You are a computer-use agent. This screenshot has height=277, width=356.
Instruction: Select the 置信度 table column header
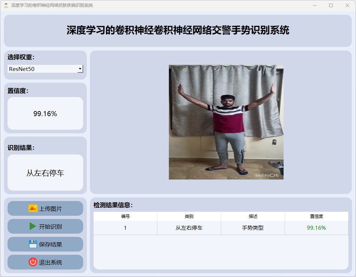tap(317, 216)
